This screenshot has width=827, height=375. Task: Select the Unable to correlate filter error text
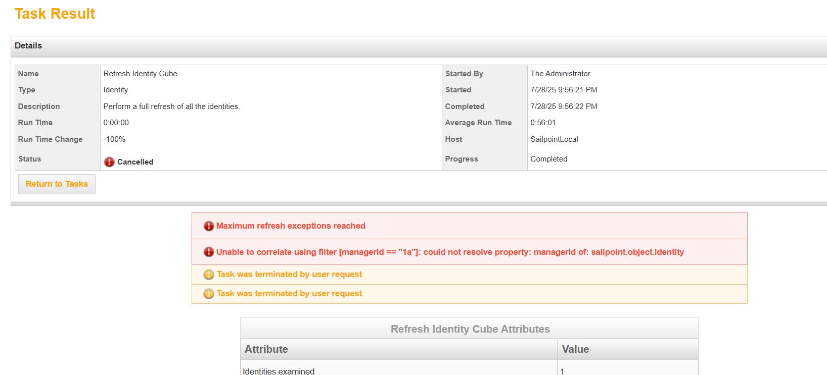point(449,252)
